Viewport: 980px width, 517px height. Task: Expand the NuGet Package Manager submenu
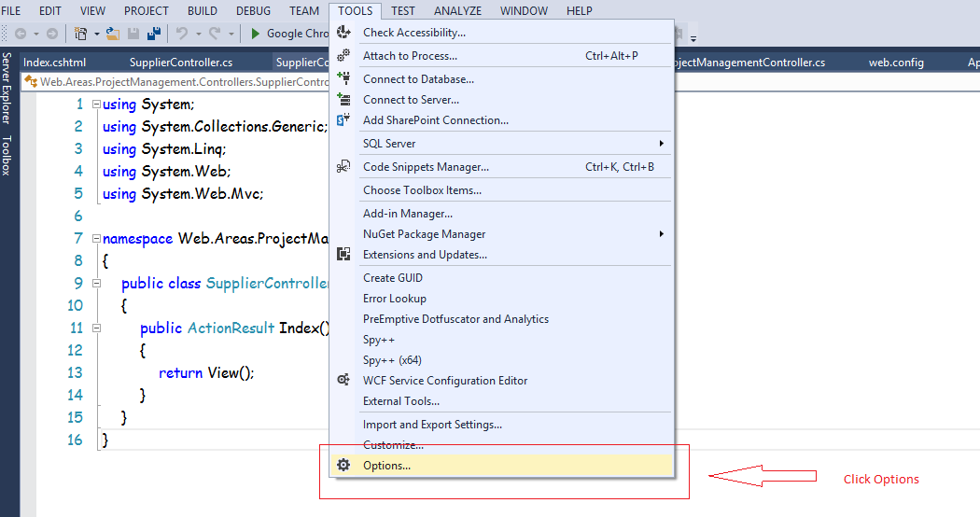[661, 234]
